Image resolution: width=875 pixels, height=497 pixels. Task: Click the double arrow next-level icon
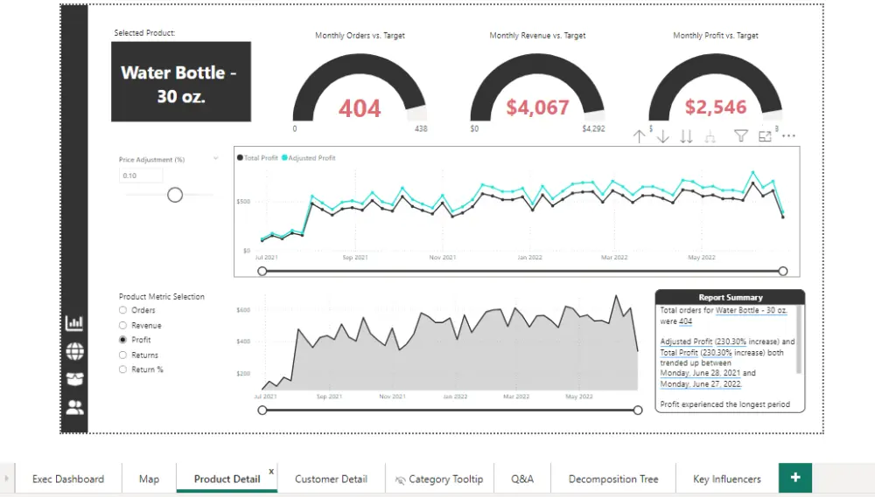tap(686, 136)
